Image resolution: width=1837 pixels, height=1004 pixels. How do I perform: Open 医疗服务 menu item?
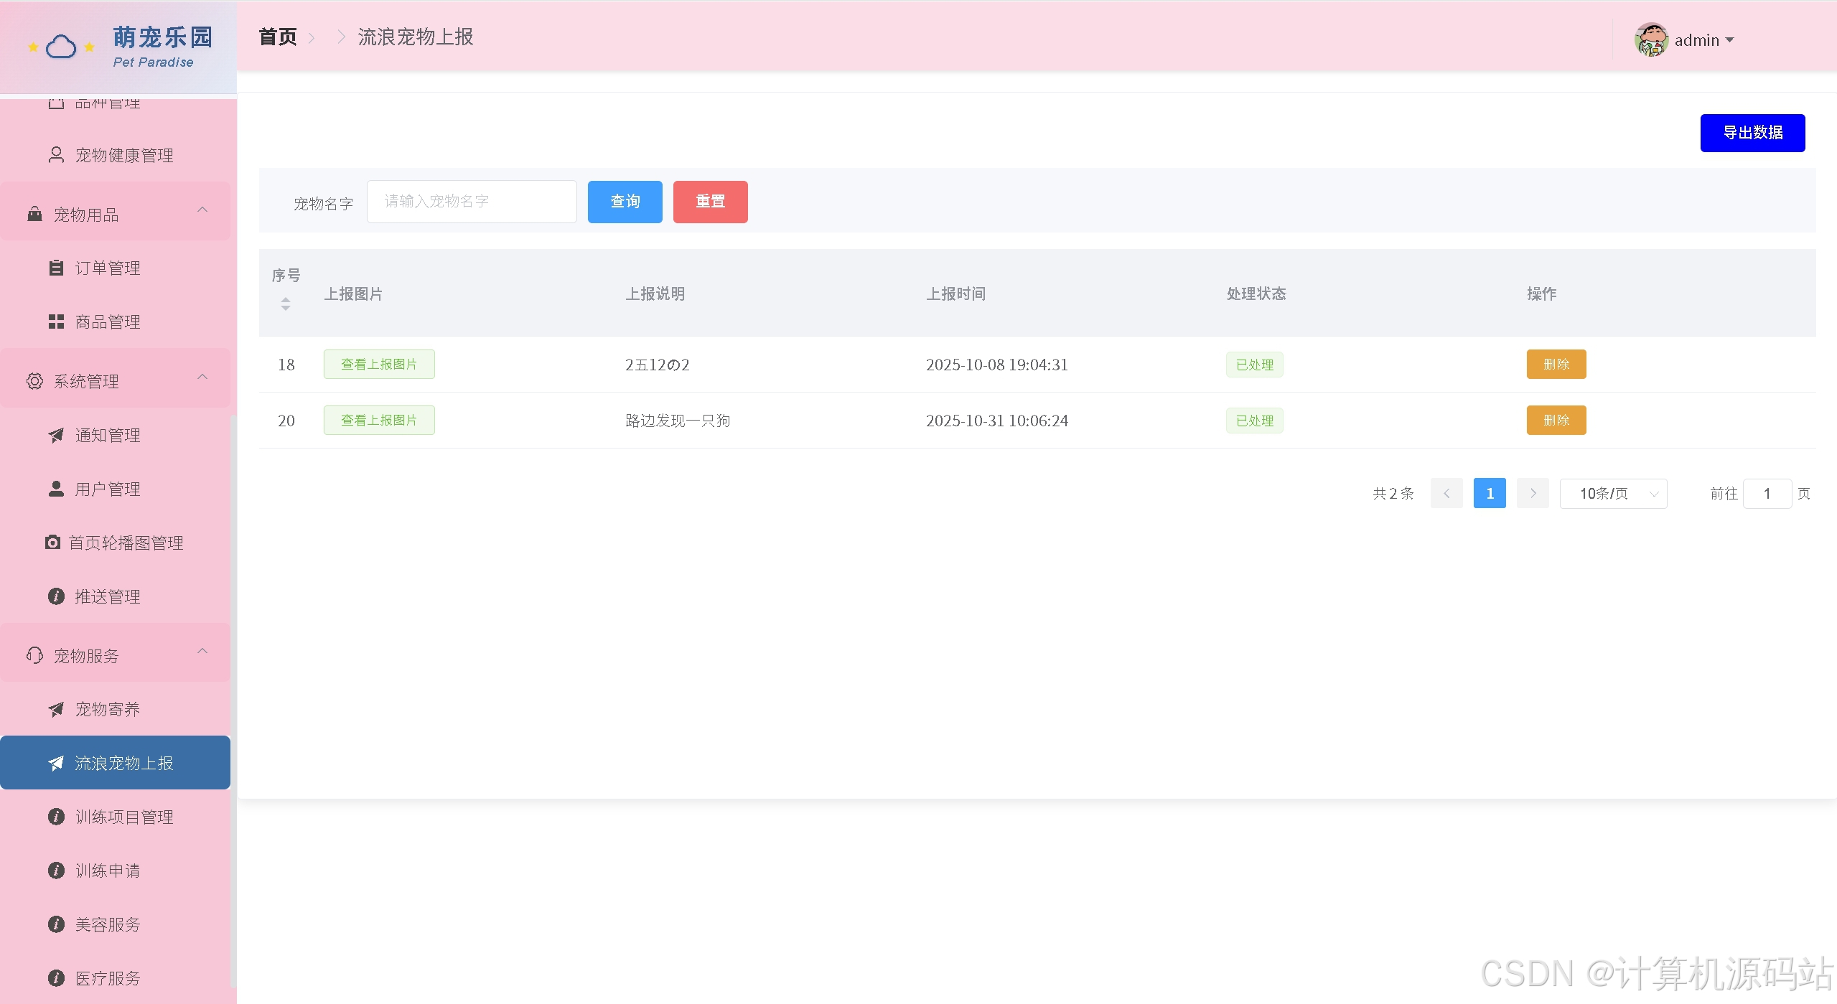coord(115,978)
